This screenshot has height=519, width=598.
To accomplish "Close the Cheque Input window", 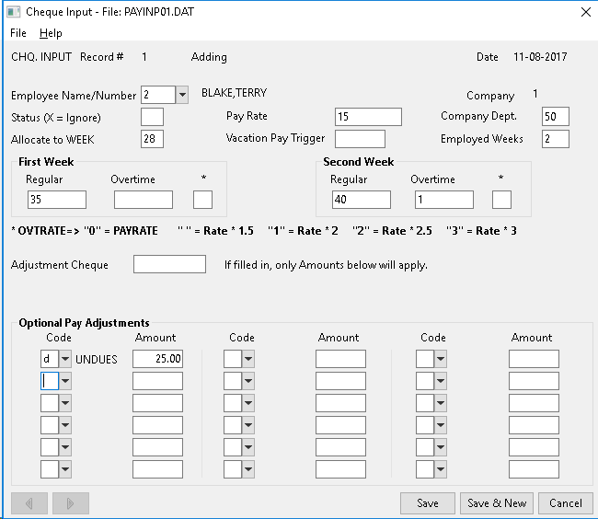I will pyautogui.click(x=586, y=12).
